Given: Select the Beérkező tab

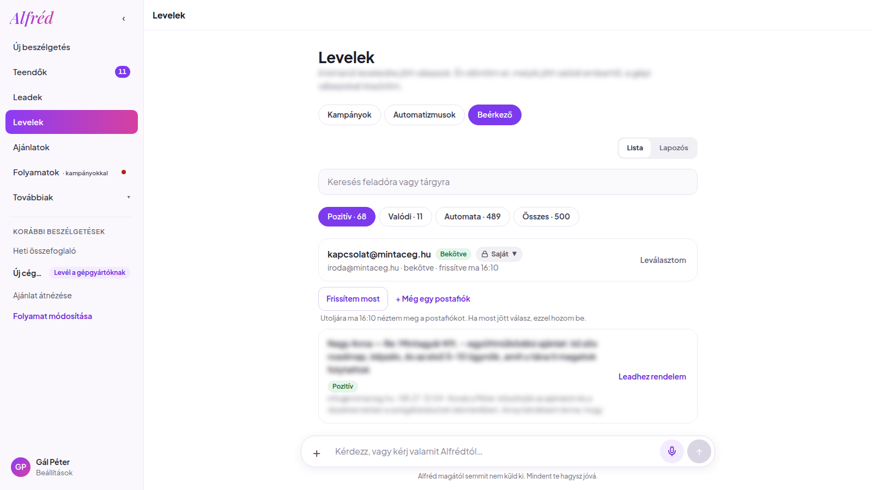Looking at the screenshot, I should [x=495, y=115].
